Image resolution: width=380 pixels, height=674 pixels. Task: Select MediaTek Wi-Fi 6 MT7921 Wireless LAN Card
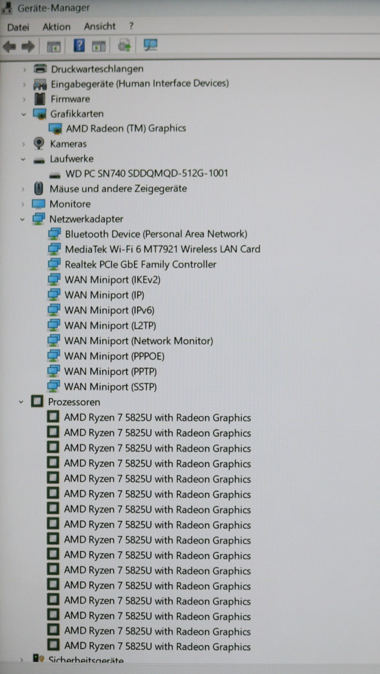click(163, 249)
